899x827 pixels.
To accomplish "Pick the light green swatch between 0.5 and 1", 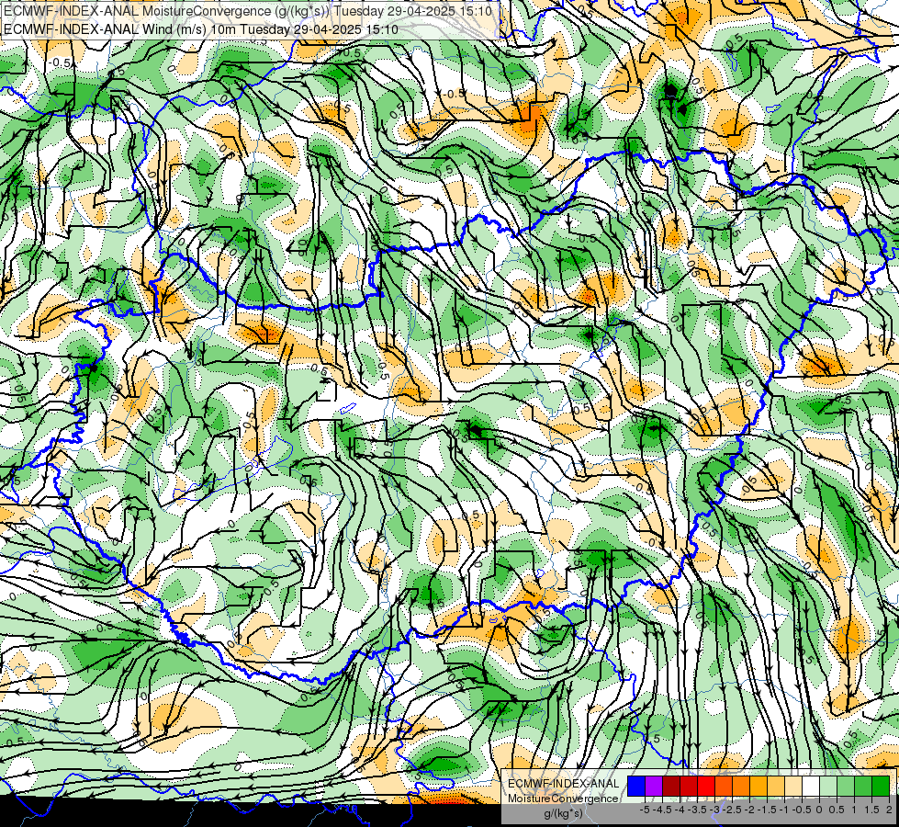I will [846, 787].
